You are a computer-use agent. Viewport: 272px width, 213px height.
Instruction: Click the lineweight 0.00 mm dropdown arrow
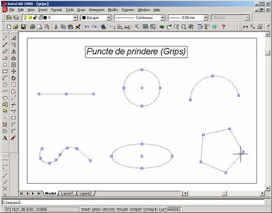[205, 17]
